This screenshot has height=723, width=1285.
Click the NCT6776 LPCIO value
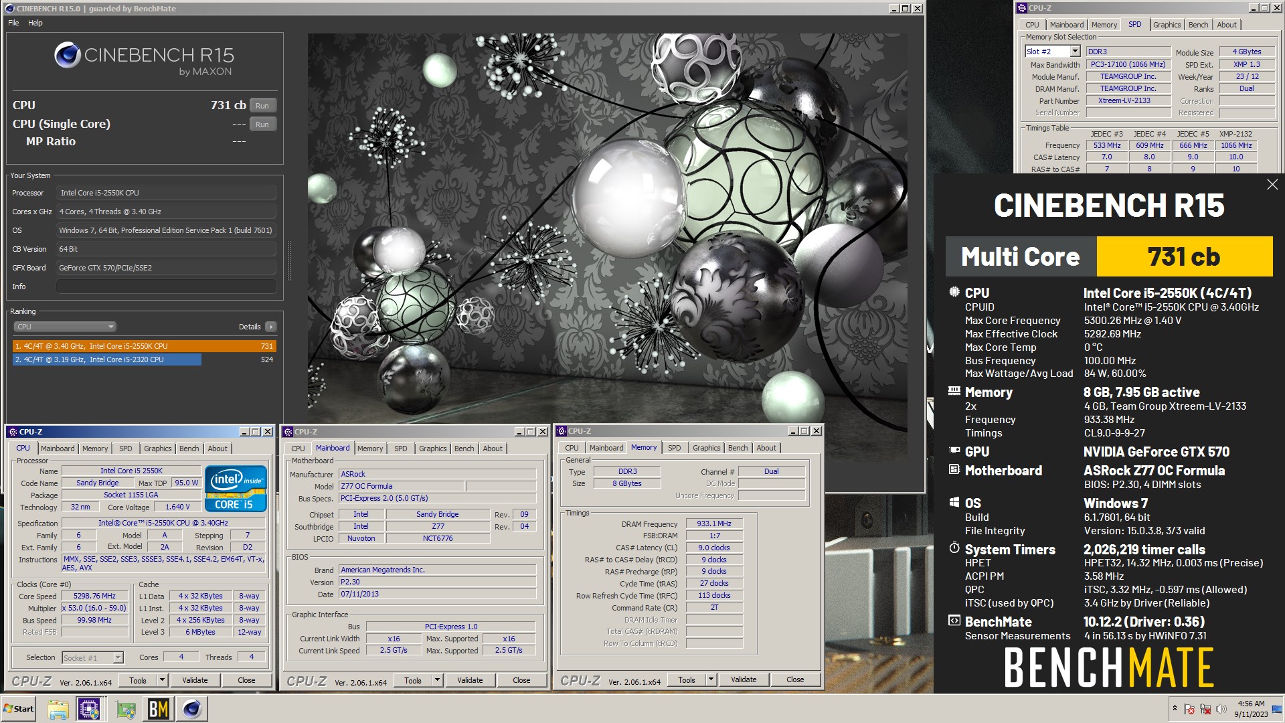pyautogui.click(x=438, y=538)
